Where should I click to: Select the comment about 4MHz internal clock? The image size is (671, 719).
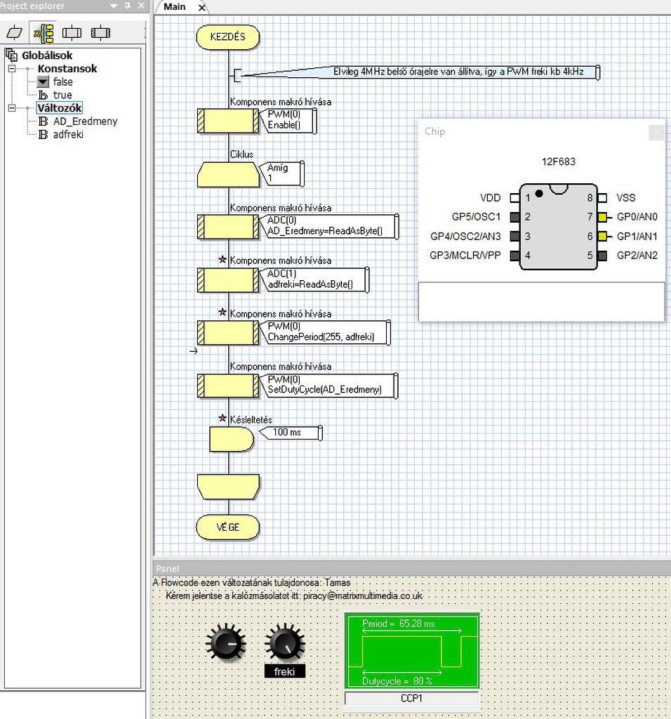click(458, 72)
